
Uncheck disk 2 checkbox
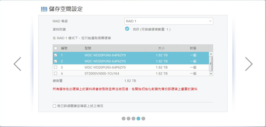pyautogui.click(x=56, y=61)
